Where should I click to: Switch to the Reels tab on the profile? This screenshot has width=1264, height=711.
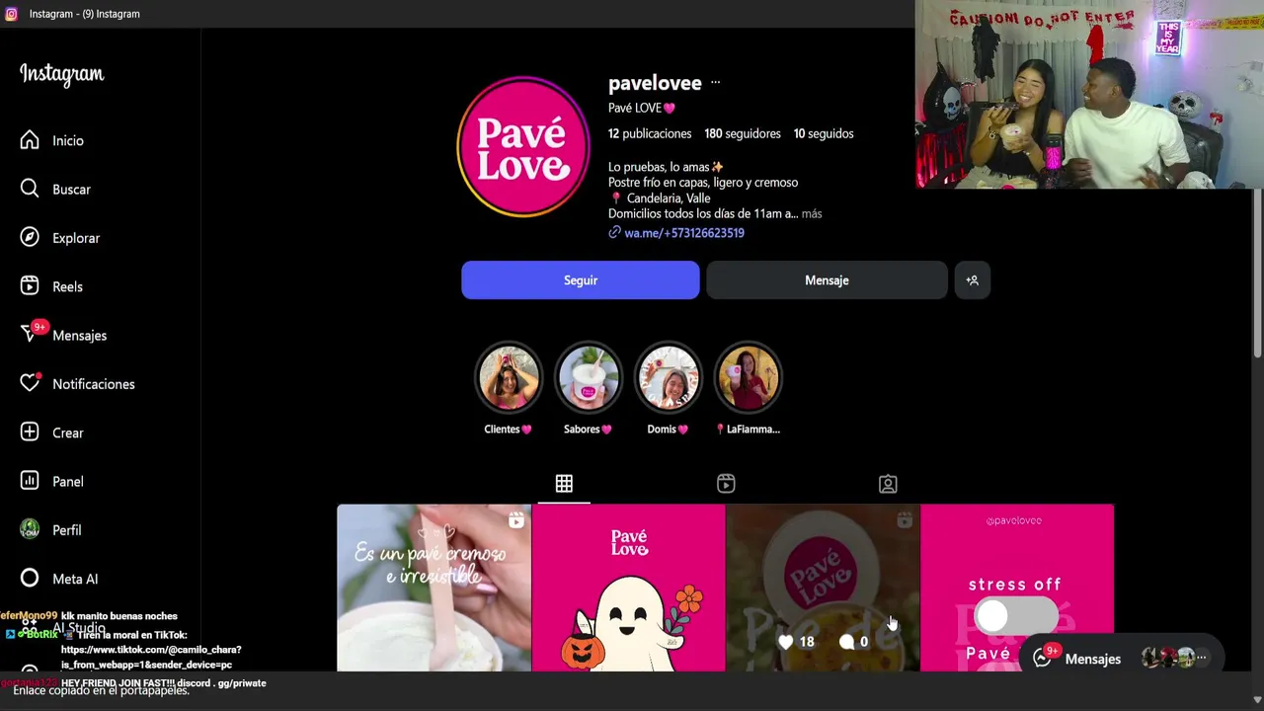point(726,484)
